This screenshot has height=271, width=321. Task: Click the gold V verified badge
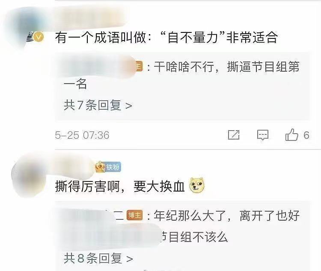pyautogui.click(x=38, y=37)
